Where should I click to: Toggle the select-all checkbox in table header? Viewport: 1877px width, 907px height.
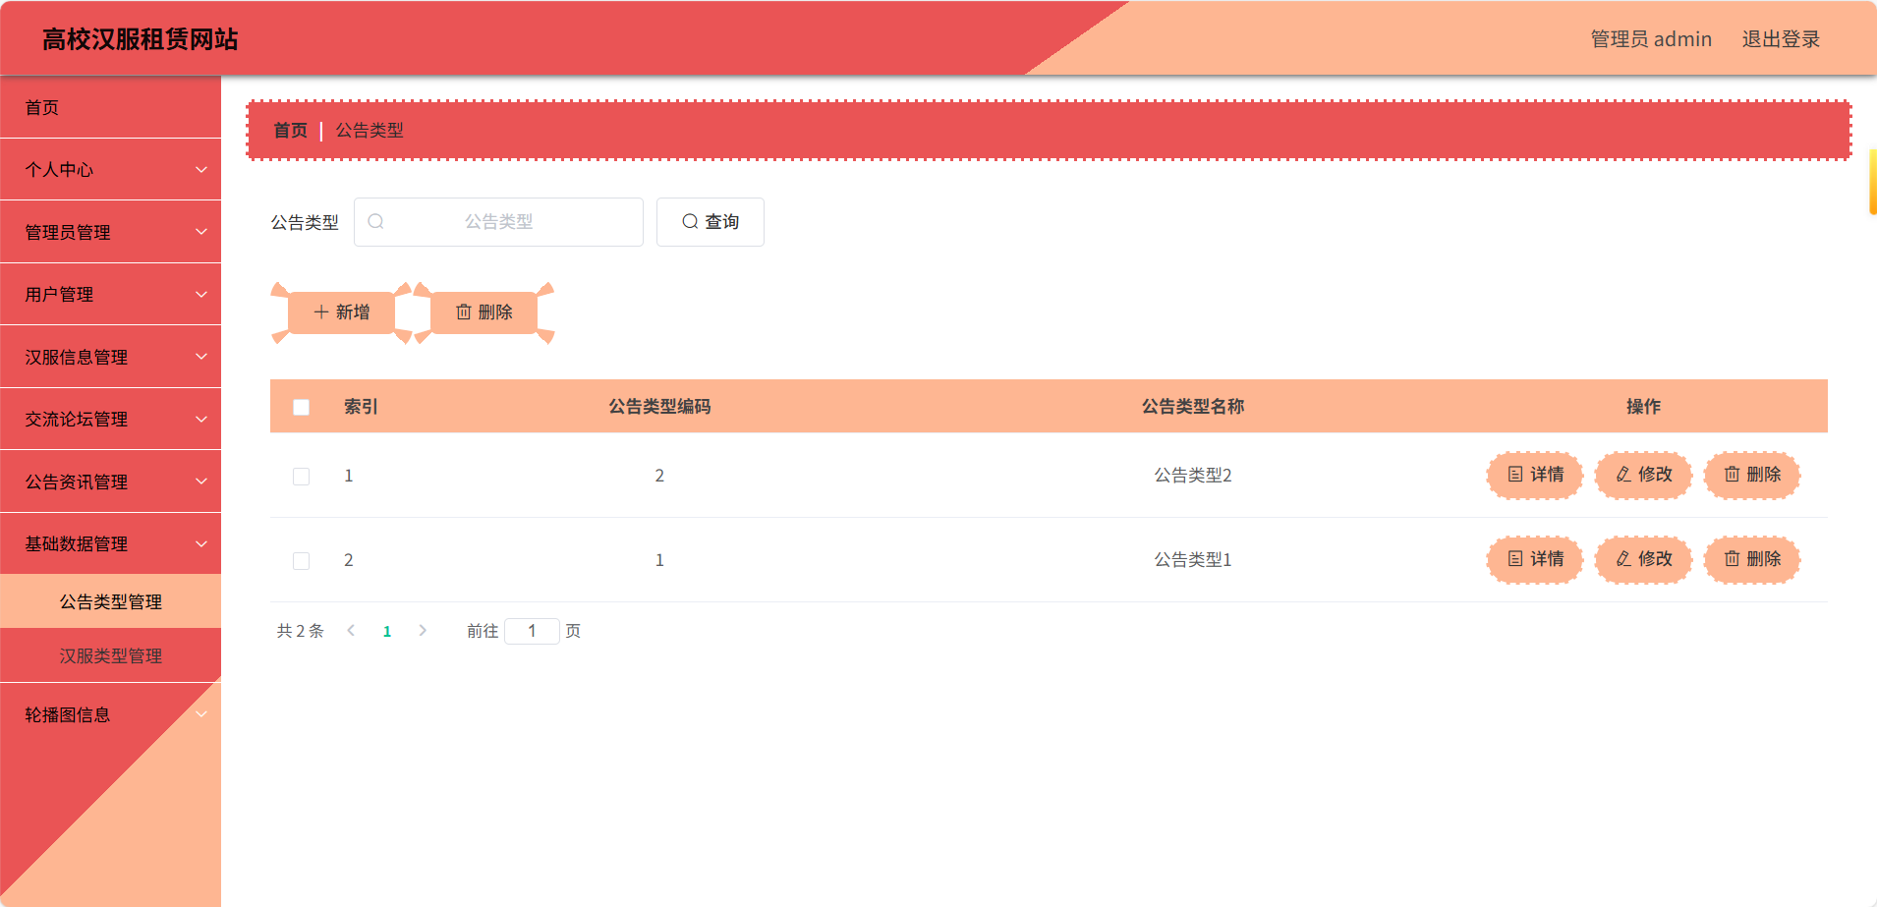[x=302, y=407]
